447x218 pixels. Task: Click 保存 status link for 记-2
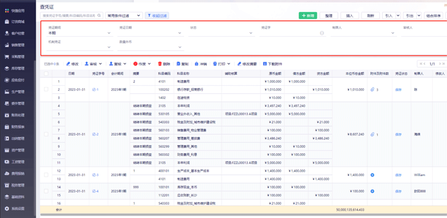398,134
